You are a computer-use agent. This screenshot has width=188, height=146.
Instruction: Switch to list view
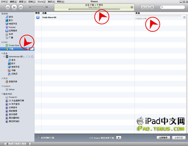click(143, 7)
